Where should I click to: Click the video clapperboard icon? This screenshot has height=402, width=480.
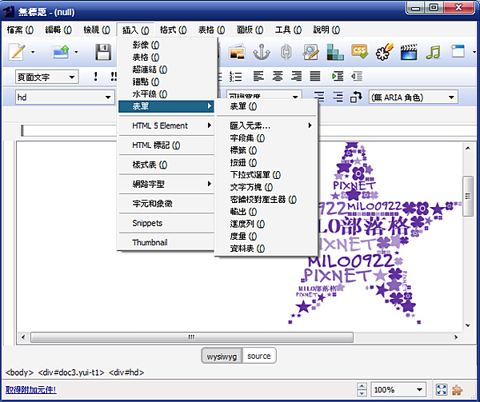click(x=409, y=52)
